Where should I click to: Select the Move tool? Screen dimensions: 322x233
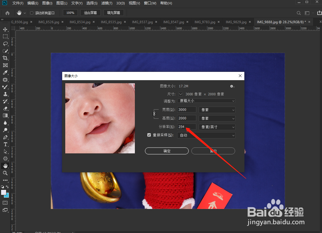pos(5,29)
